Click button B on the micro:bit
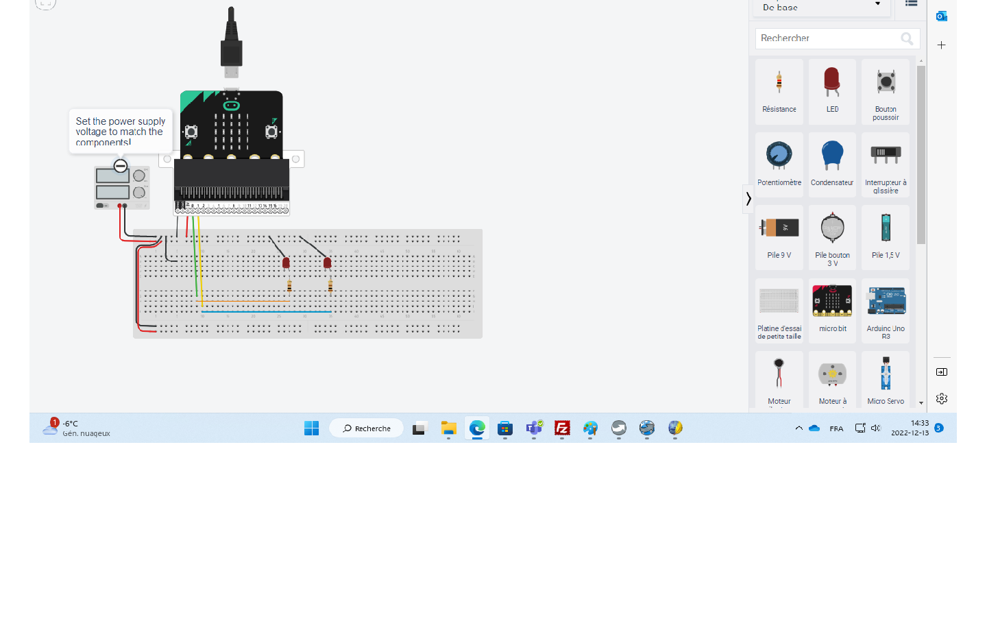The width and height of the screenshot is (987, 617). pyautogui.click(x=271, y=132)
